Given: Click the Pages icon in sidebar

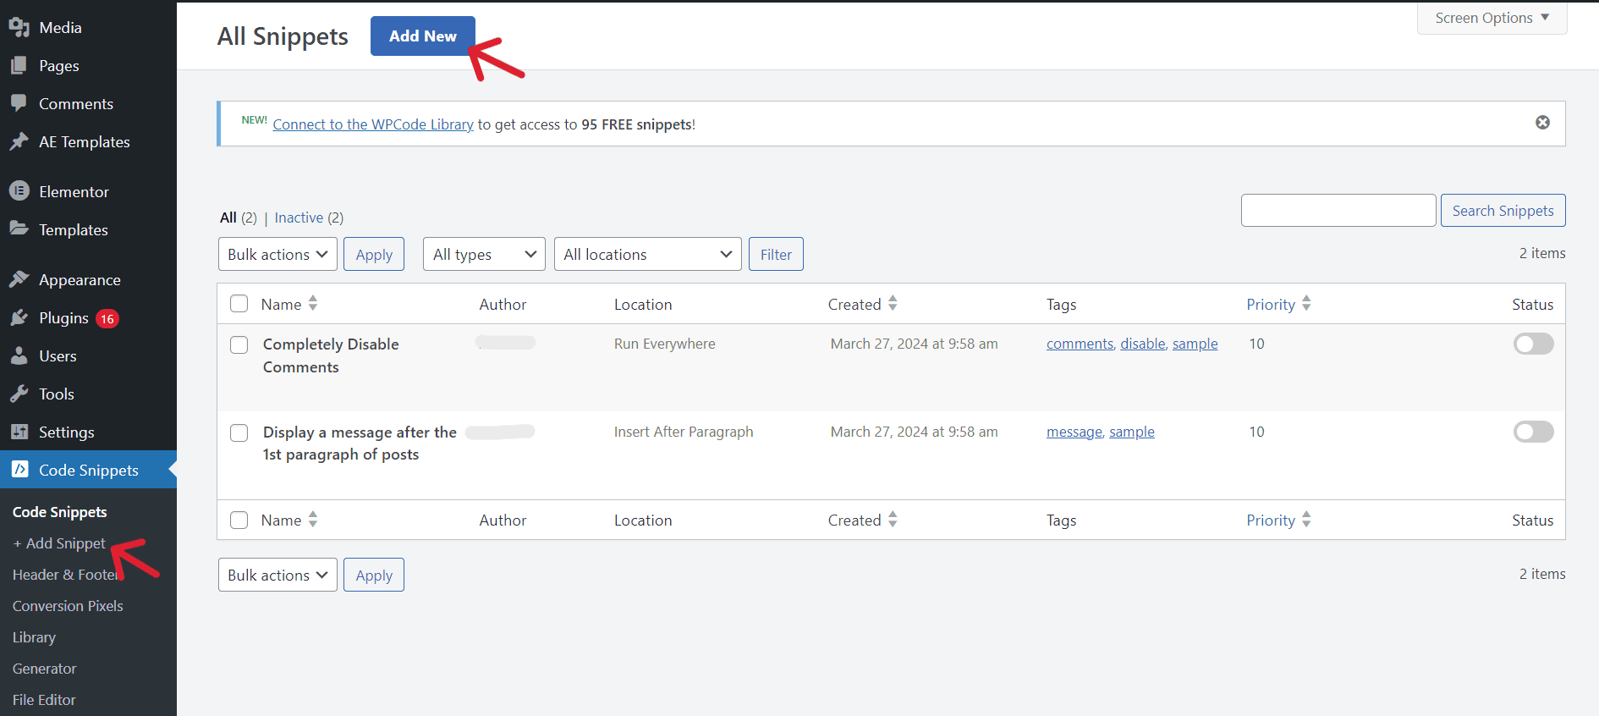Looking at the screenshot, I should click(x=19, y=65).
